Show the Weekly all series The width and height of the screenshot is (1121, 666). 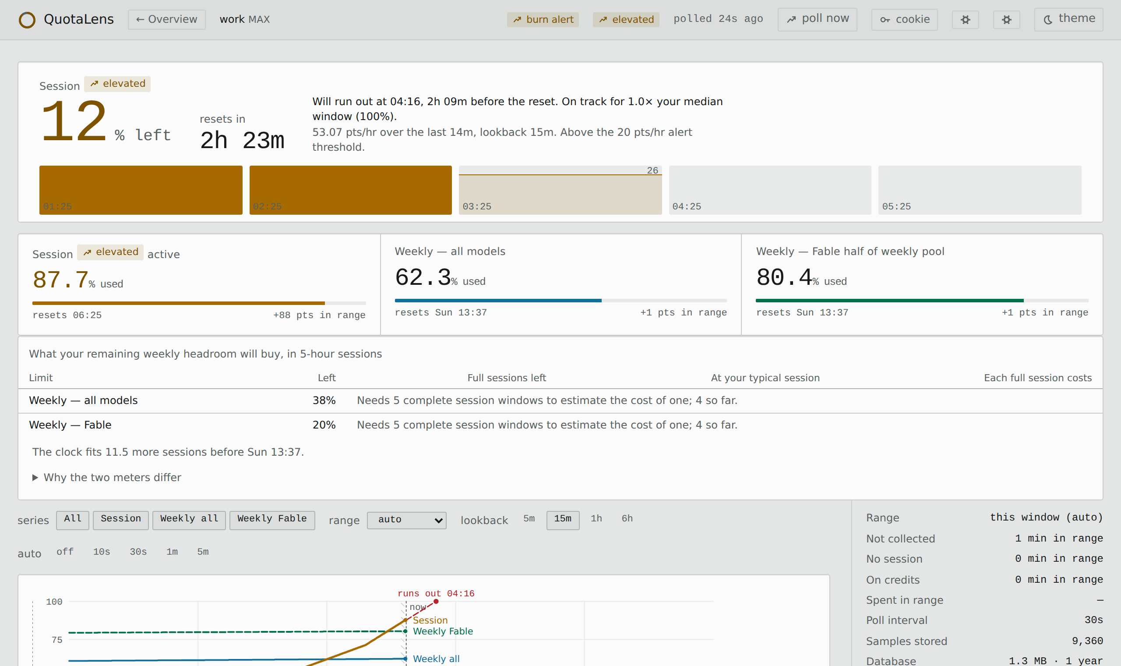[189, 521]
